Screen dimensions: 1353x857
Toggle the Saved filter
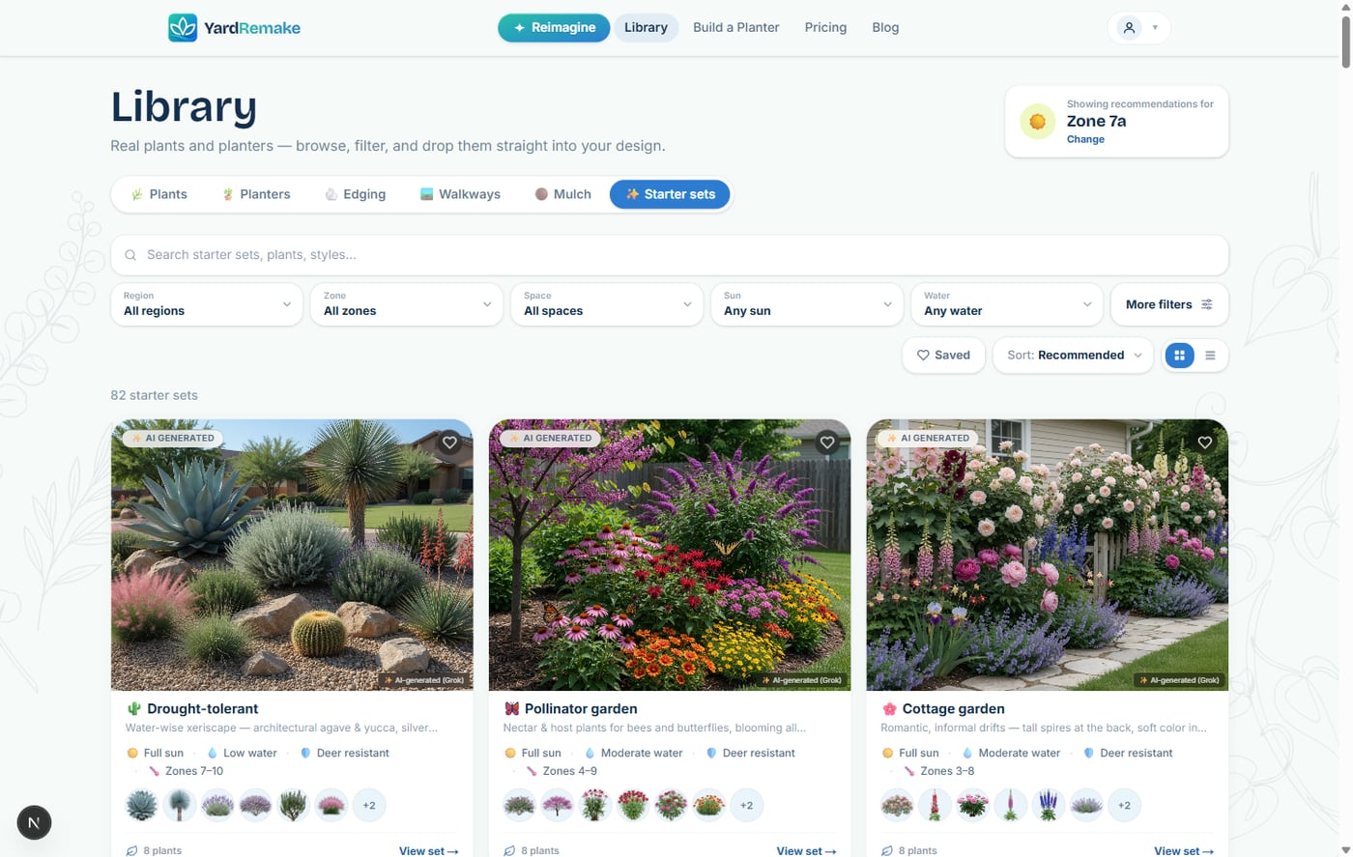click(x=943, y=356)
